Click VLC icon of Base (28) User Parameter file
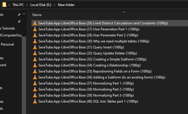188x114 pixels. [35, 35]
